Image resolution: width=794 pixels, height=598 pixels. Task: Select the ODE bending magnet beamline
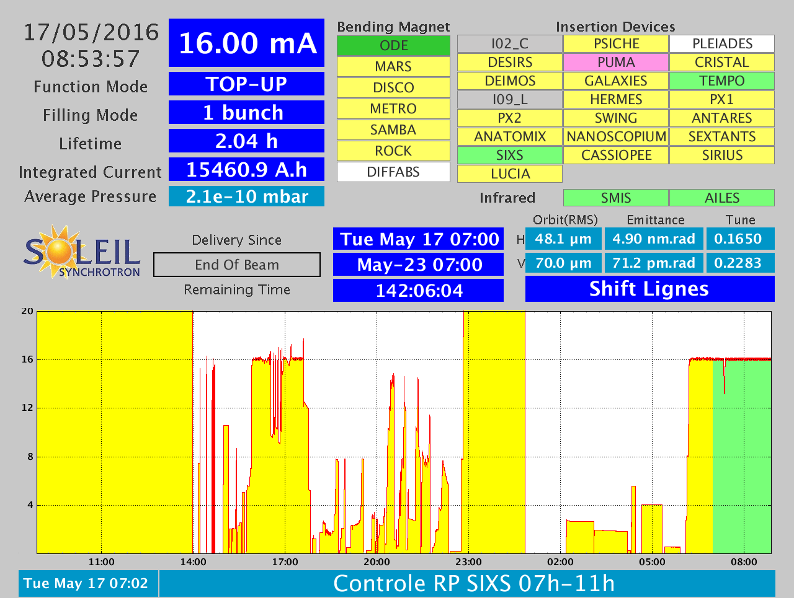393,46
